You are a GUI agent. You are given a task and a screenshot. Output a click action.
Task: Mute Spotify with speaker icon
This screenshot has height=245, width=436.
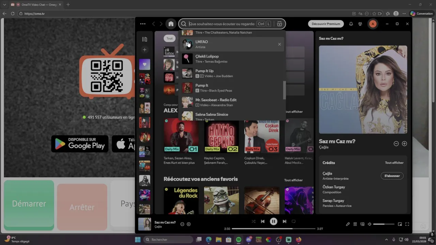tap(370, 224)
